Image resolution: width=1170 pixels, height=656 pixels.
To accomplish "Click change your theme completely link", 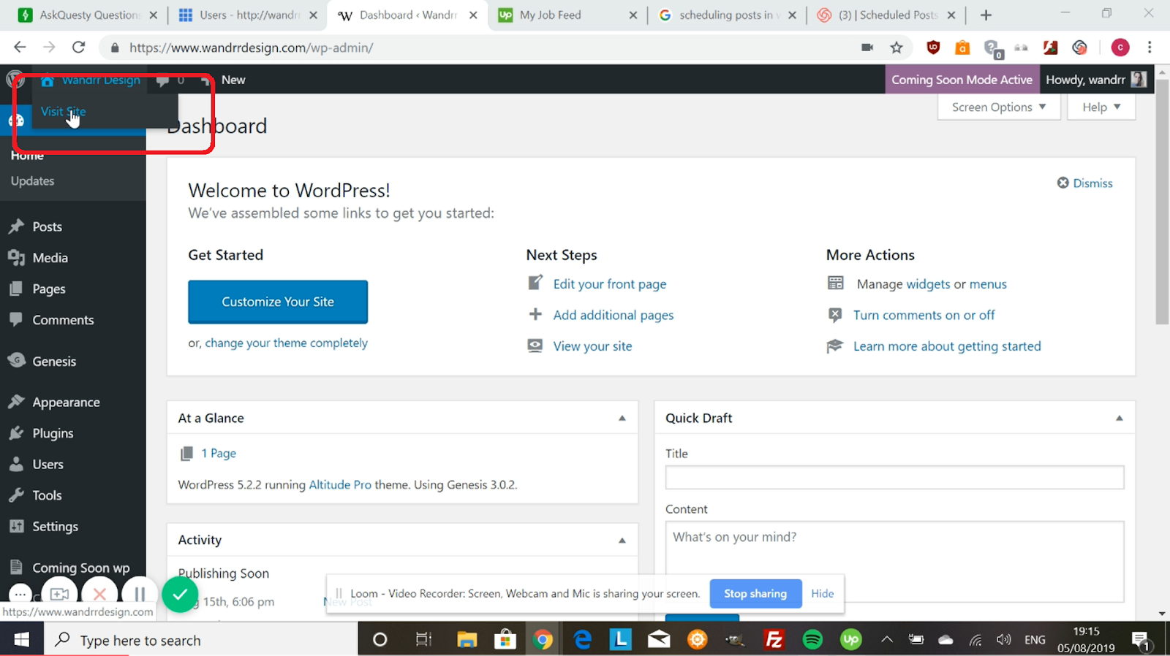I will pyautogui.click(x=286, y=343).
